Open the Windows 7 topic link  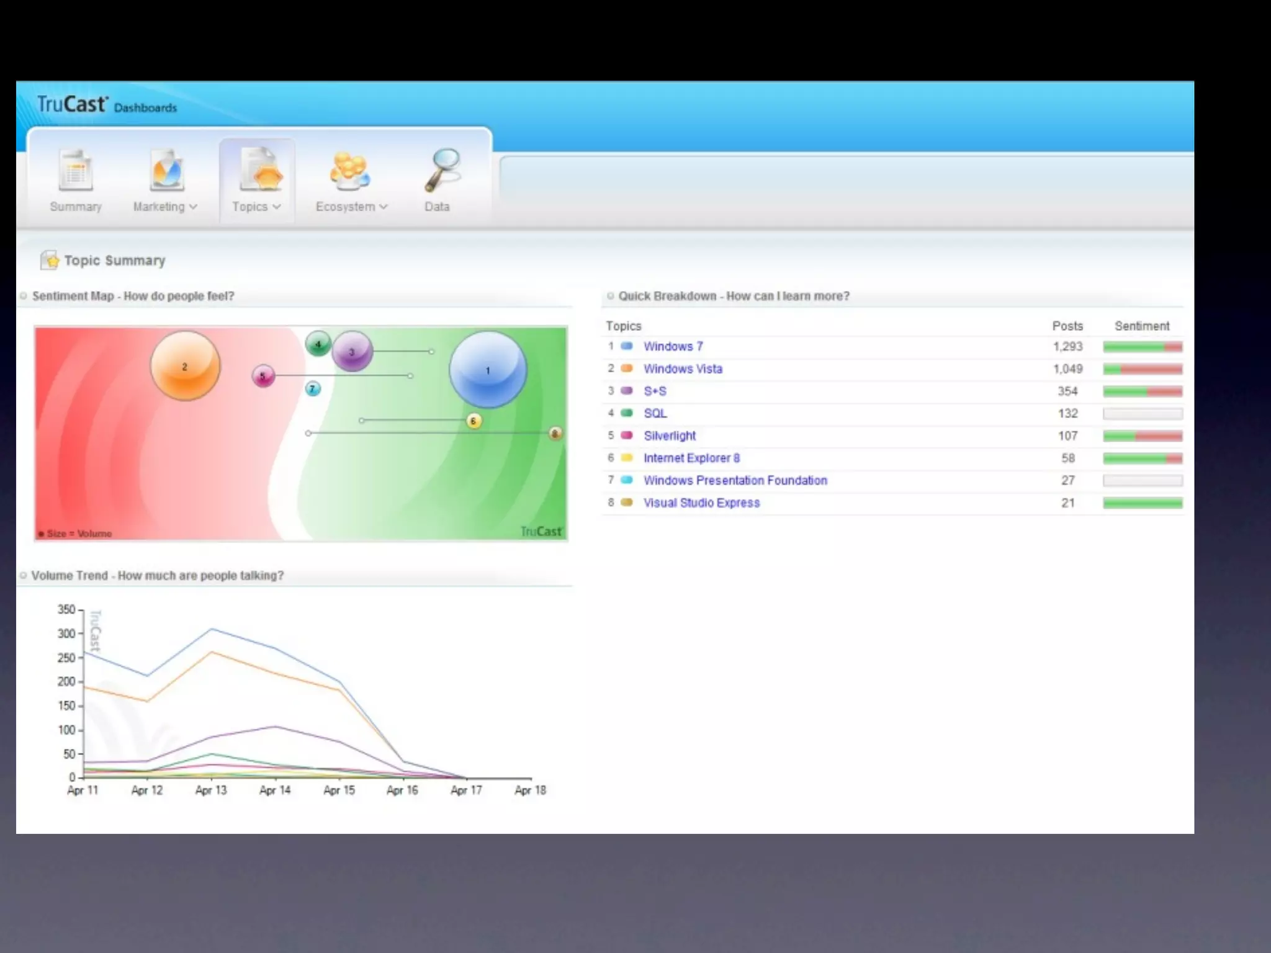click(673, 346)
